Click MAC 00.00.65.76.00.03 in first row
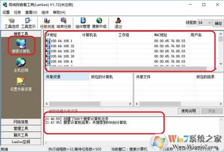Screen dimensions: 224x152 click(x=170, y=41)
